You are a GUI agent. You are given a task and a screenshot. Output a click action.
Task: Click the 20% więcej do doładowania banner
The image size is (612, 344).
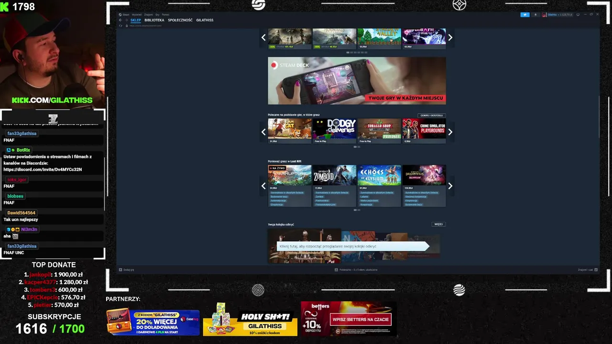[153, 322]
